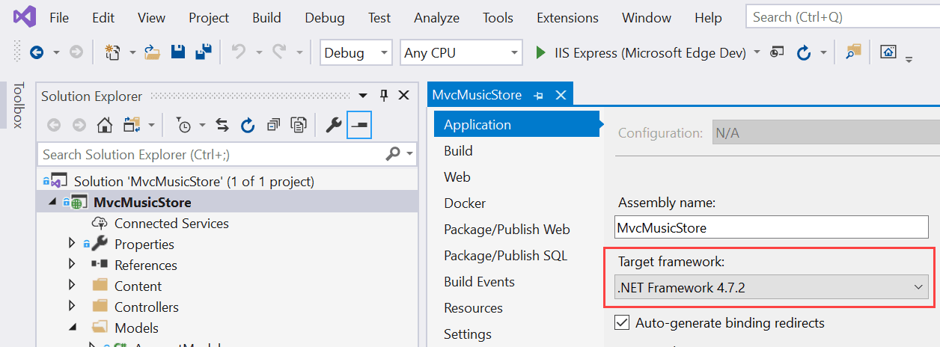Switch views icon in Solution Explorer
Viewport: 940px width, 347px height.
point(132,125)
